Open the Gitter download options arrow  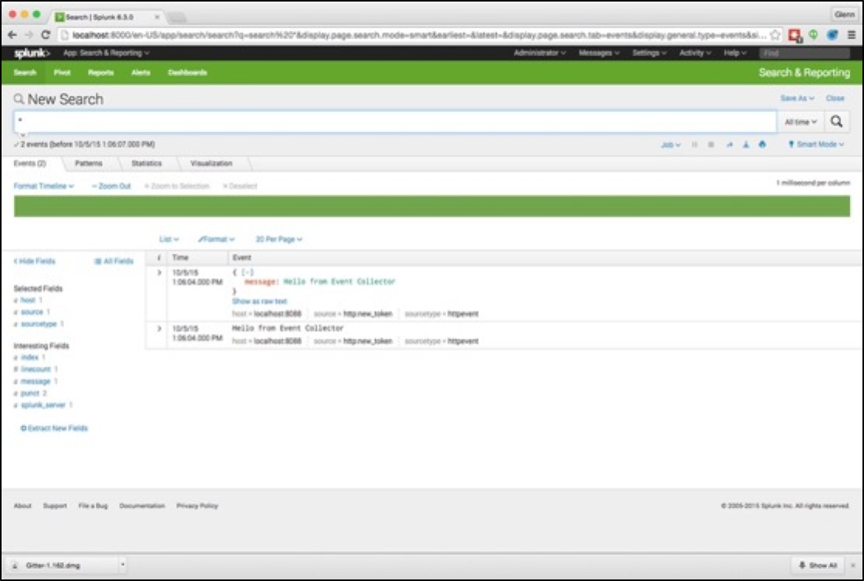123,565
